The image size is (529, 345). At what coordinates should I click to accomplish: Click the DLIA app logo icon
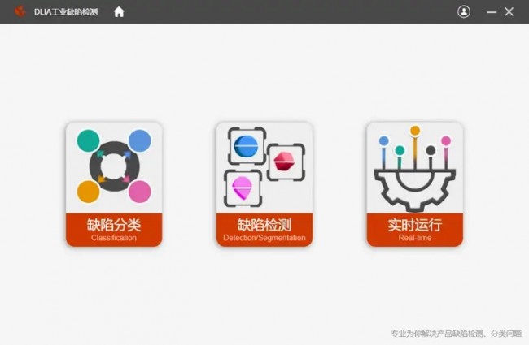click(x=20, y=12)
